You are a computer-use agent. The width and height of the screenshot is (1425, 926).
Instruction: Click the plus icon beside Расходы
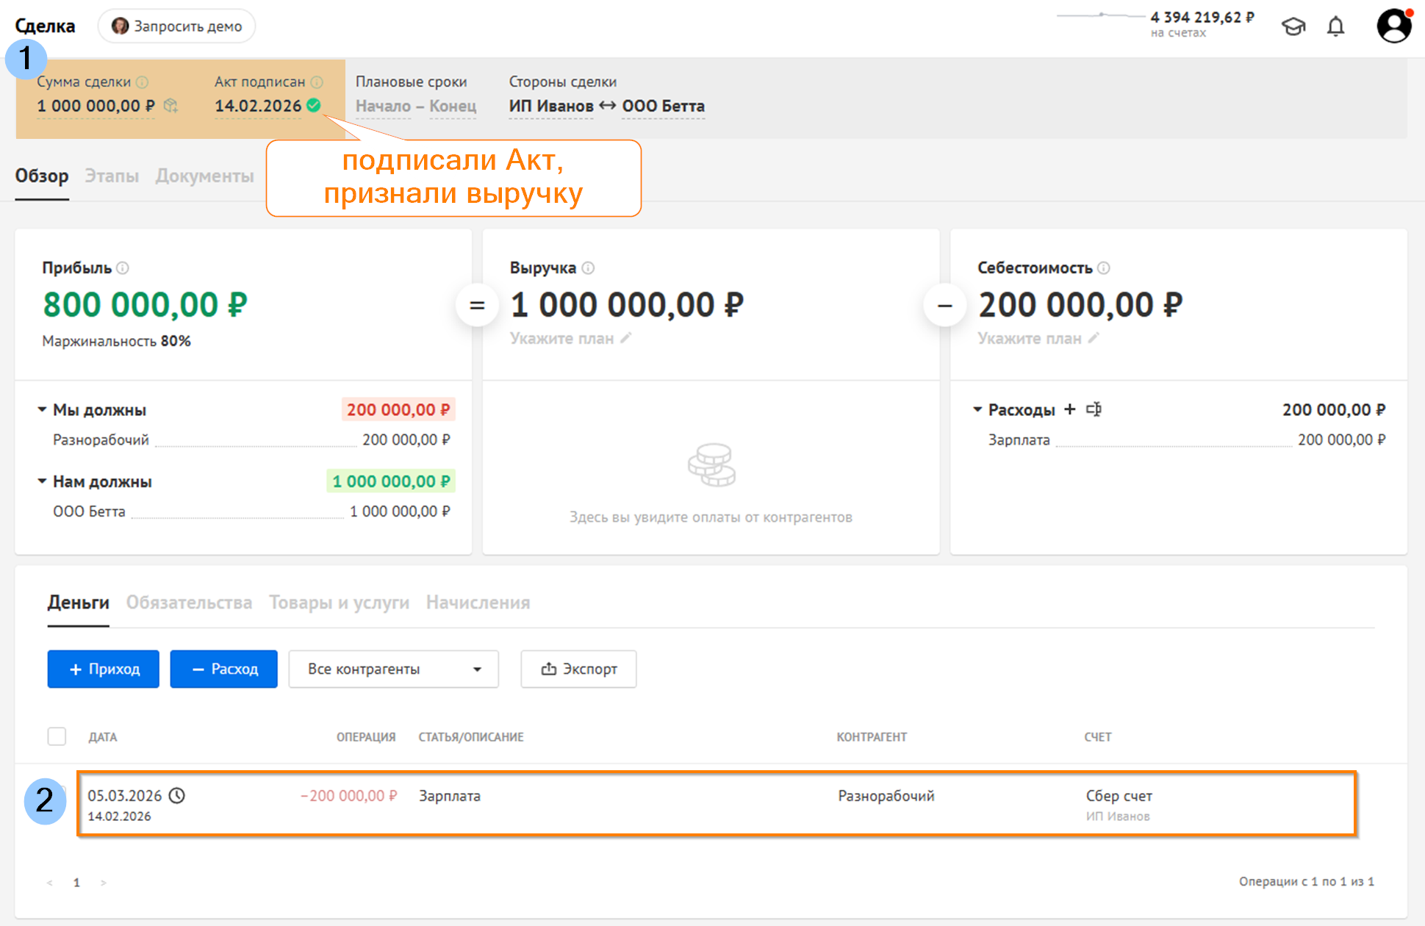coord(1069,409)
